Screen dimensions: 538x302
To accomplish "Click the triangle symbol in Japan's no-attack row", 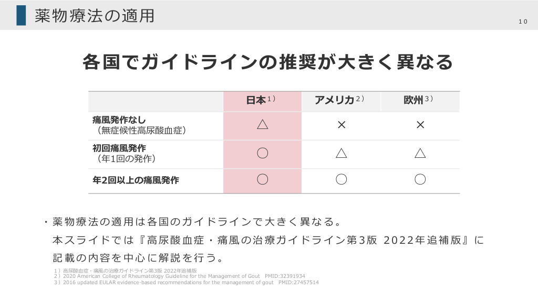I will [x=263, y=125].
